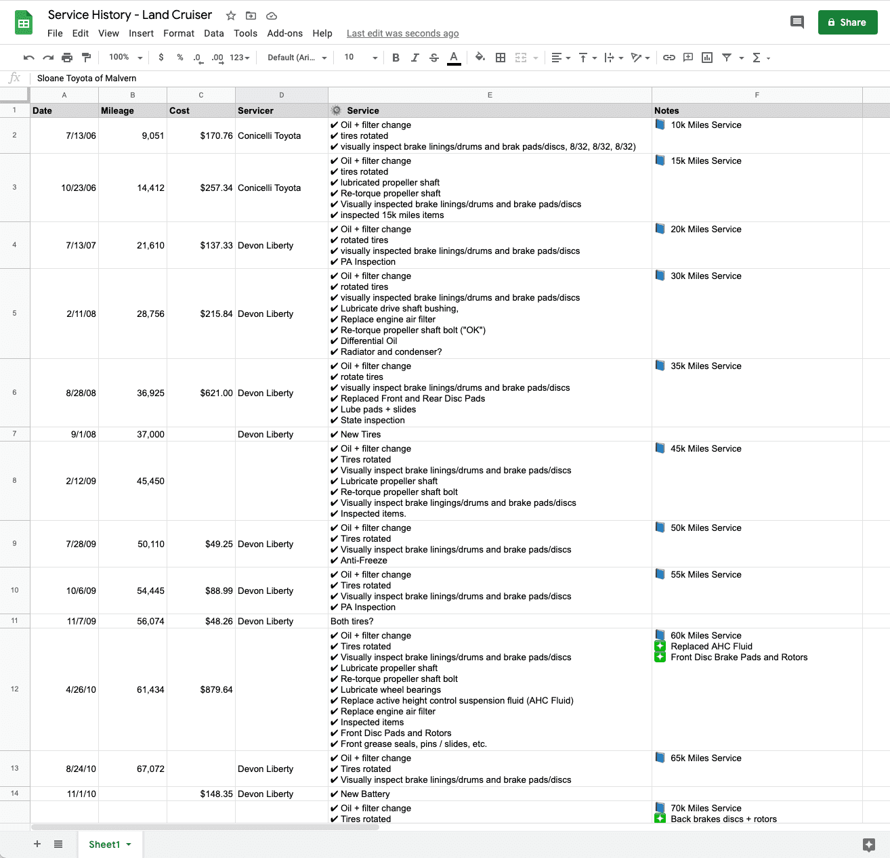Format the selection as currency with the $ icon
The width and height of the screenshot is (890, 858).
(x=161, y=58)
